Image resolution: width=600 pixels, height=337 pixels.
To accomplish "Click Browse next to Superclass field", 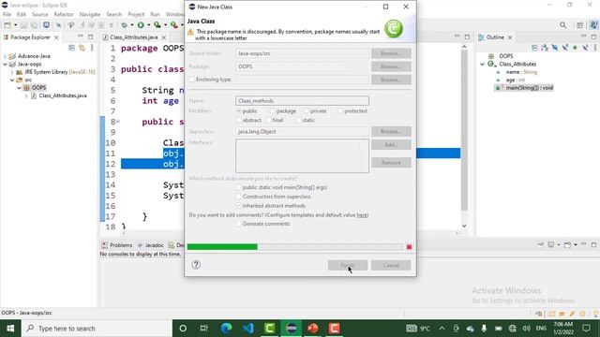I will coord(391,131).
